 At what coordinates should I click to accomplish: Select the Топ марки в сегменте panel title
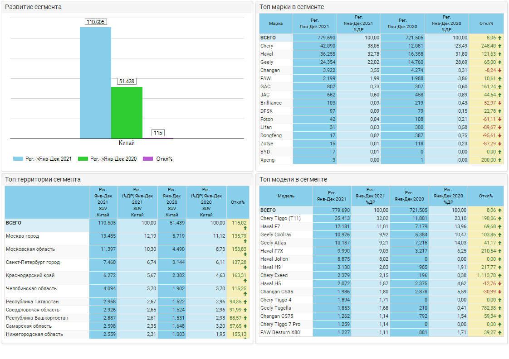[x=292, y=7]
